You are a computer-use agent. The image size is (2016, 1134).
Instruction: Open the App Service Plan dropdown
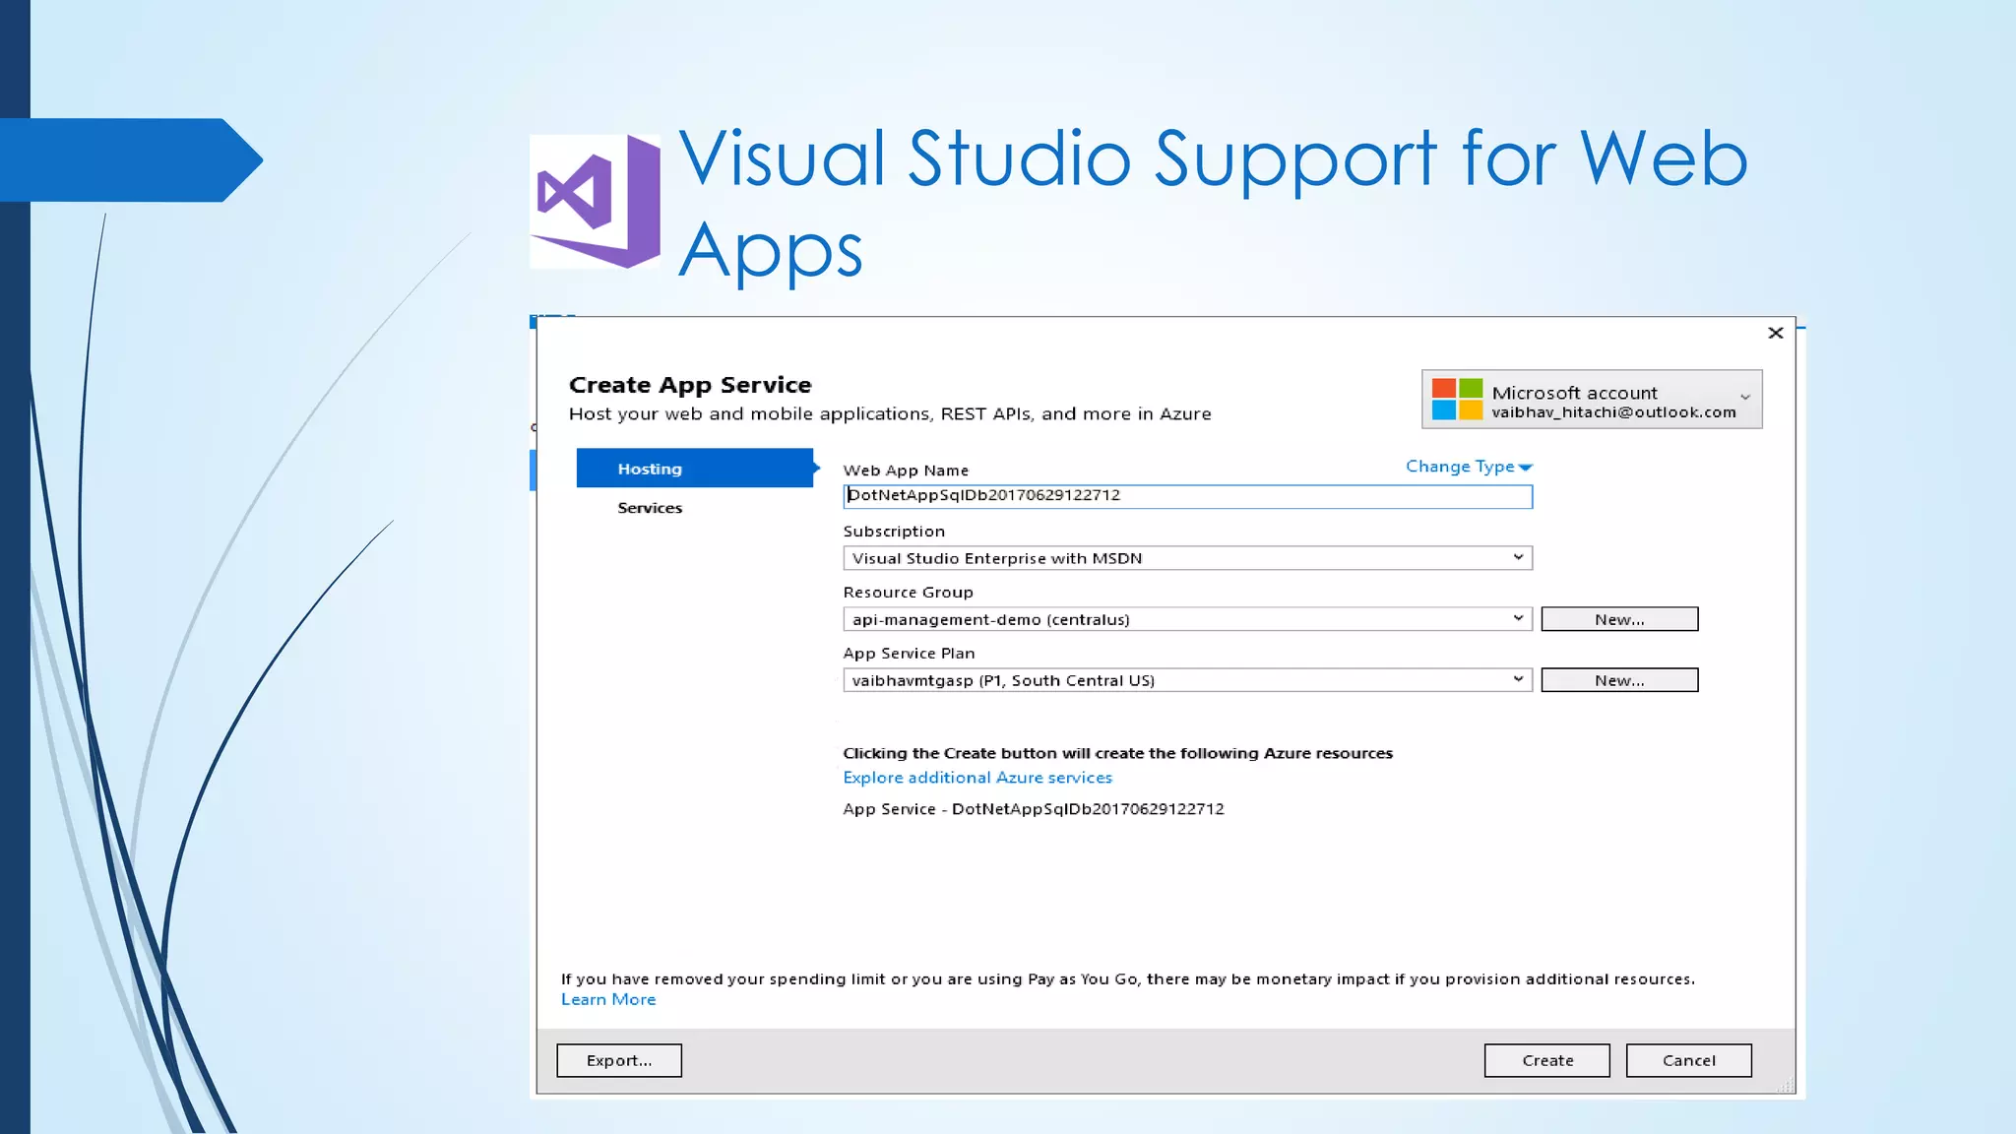(x=1187, y=680)
